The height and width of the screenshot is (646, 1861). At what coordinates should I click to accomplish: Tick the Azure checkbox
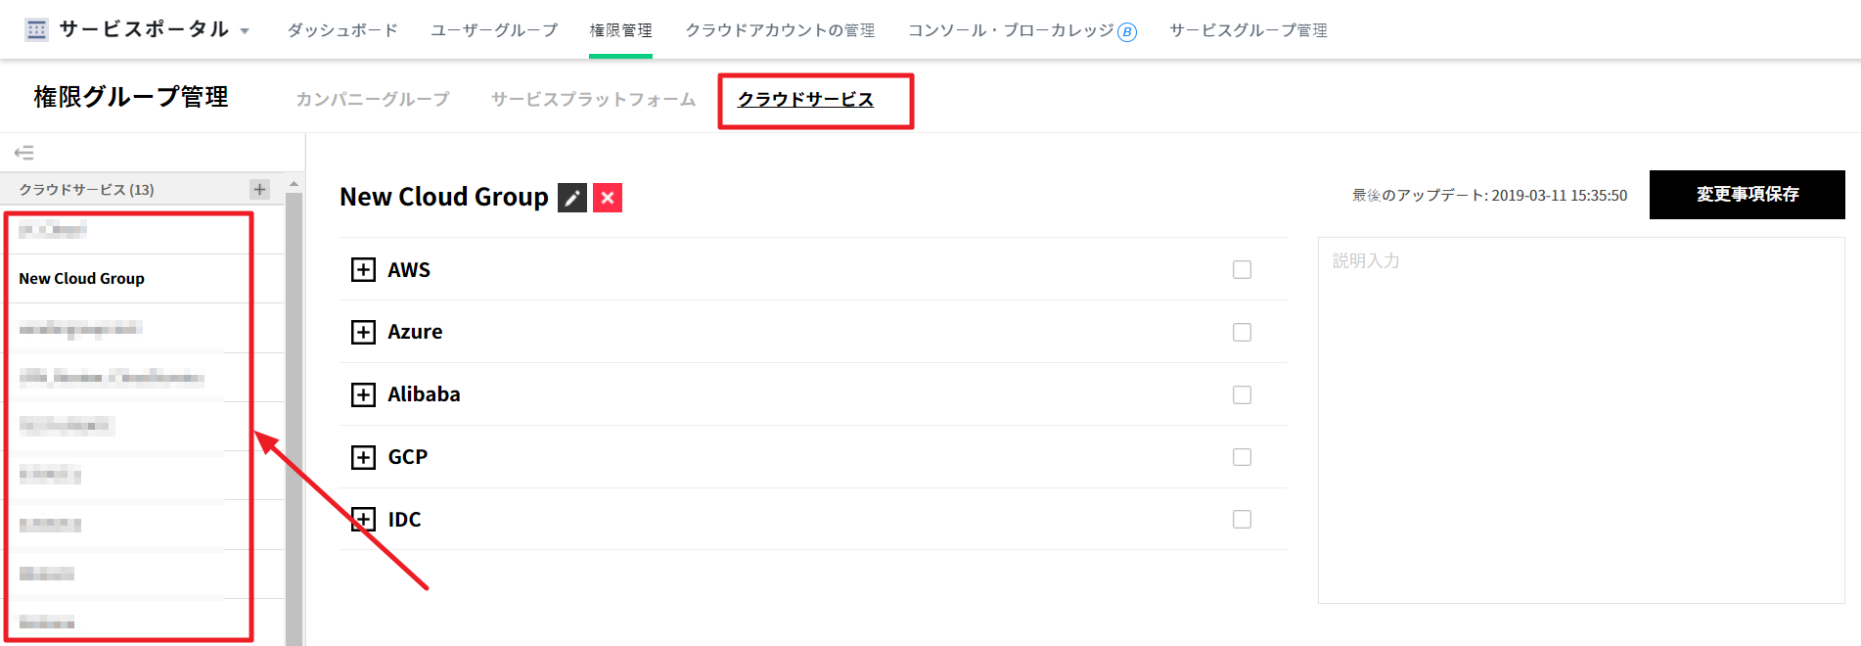[1242, 333]
